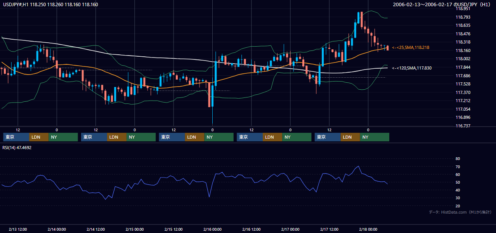Click RSI scale level 80

[x=458, y=159]
